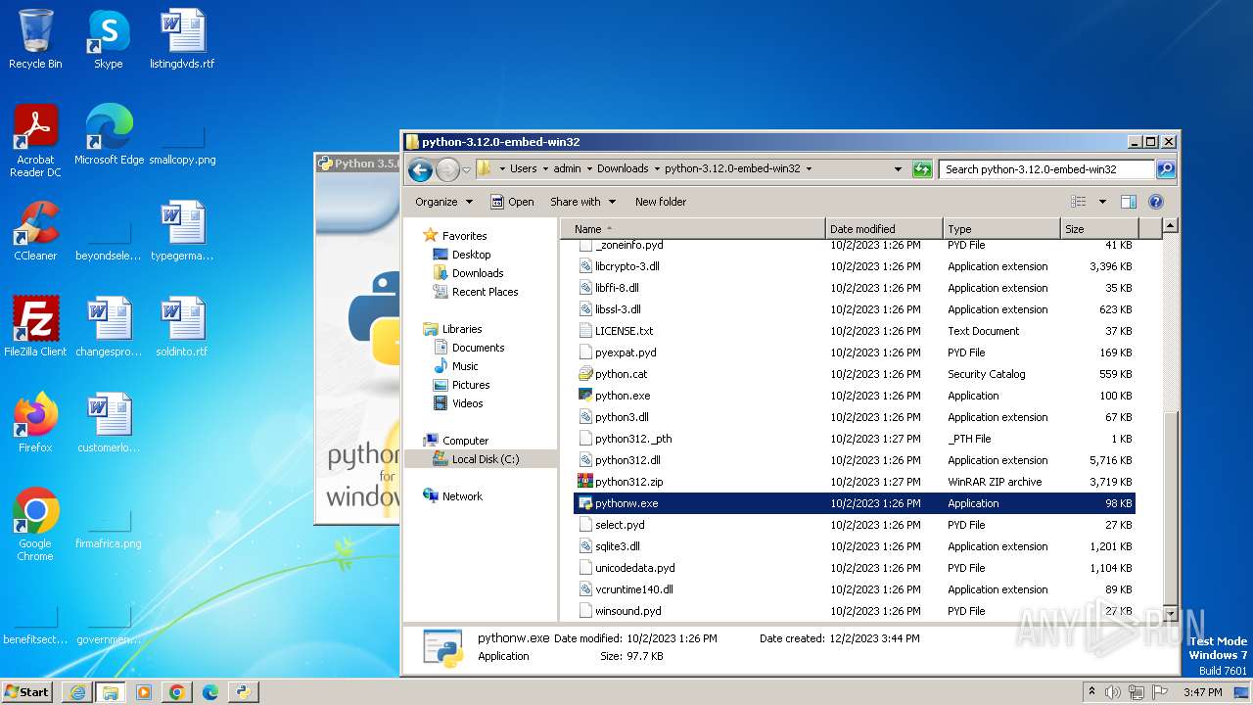Open Desktop in Favorites
The height and width of the screenshot is (705, 1253).
pos(471,255)
